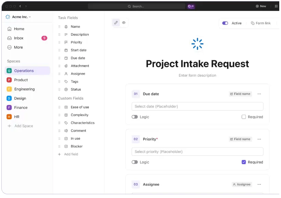Click the Attachment paperclip icon
281x198 pixels.
coord(66,66)
